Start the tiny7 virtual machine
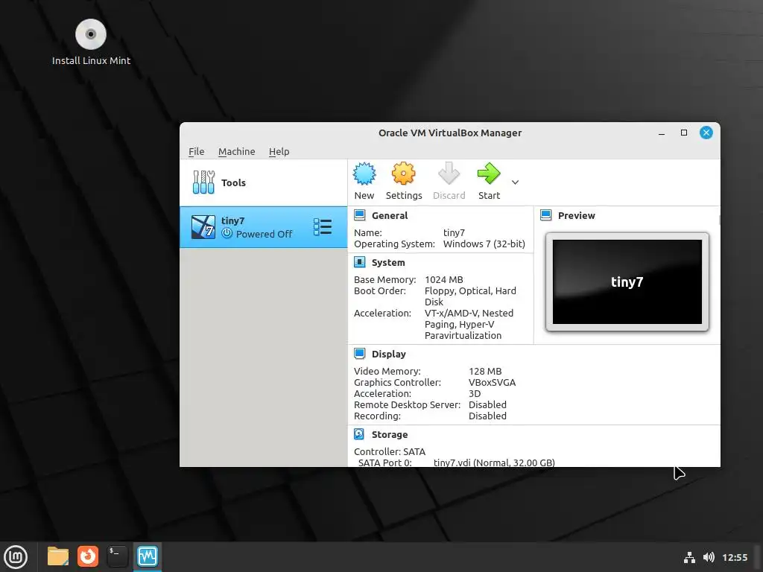 [x=489, y=180]
